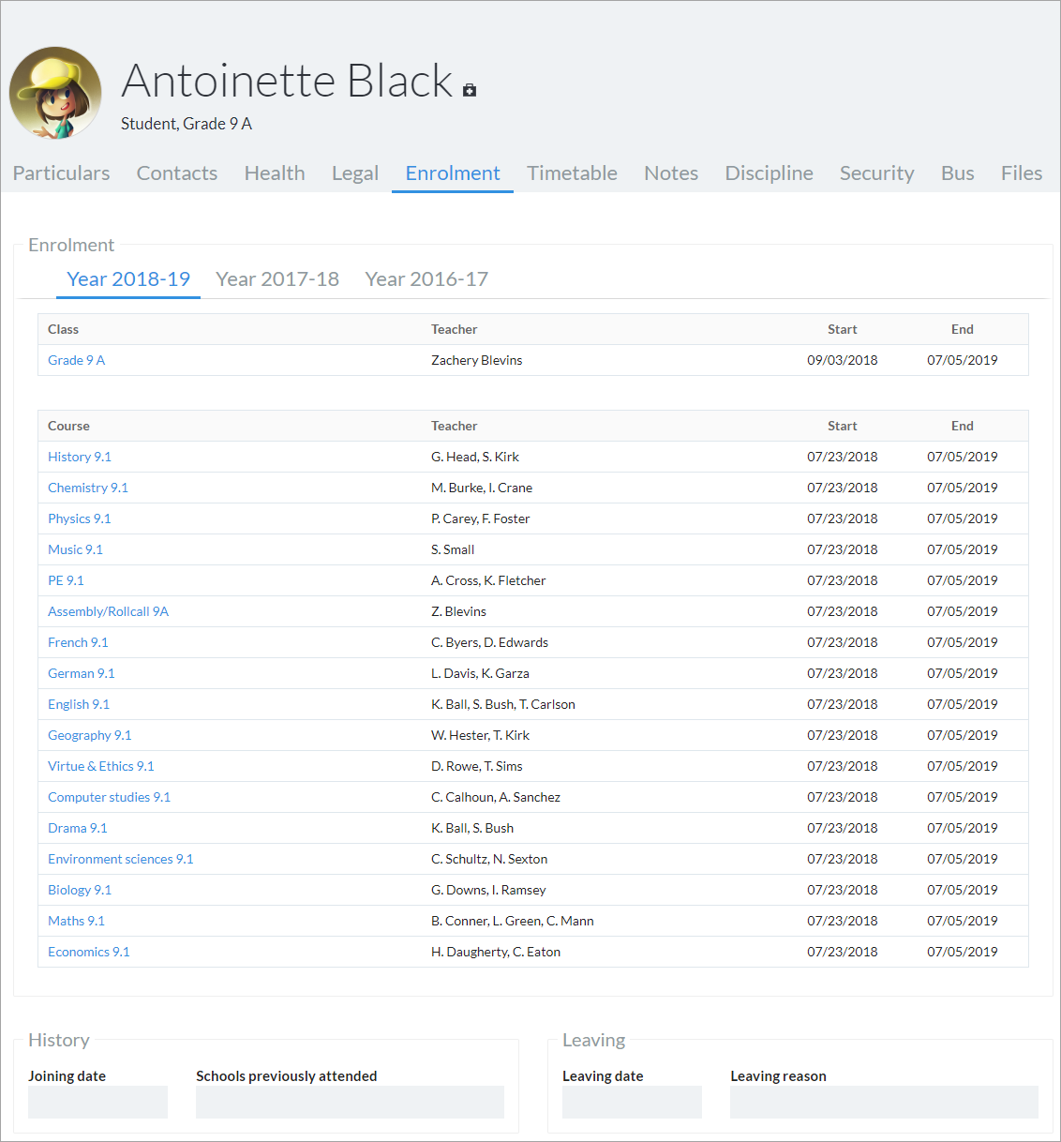The height and width of the screenshot is (1142, 1061).
Task: Go to Computer studies 9.1
Action: (110, 797)
